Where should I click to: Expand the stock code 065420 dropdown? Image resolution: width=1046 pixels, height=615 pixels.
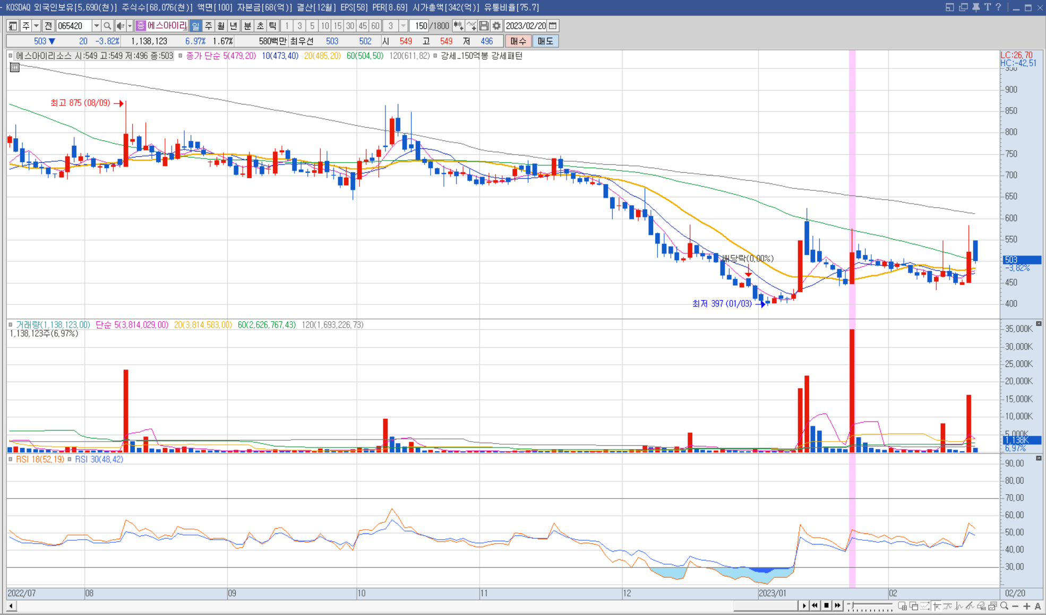click(96, 26)
